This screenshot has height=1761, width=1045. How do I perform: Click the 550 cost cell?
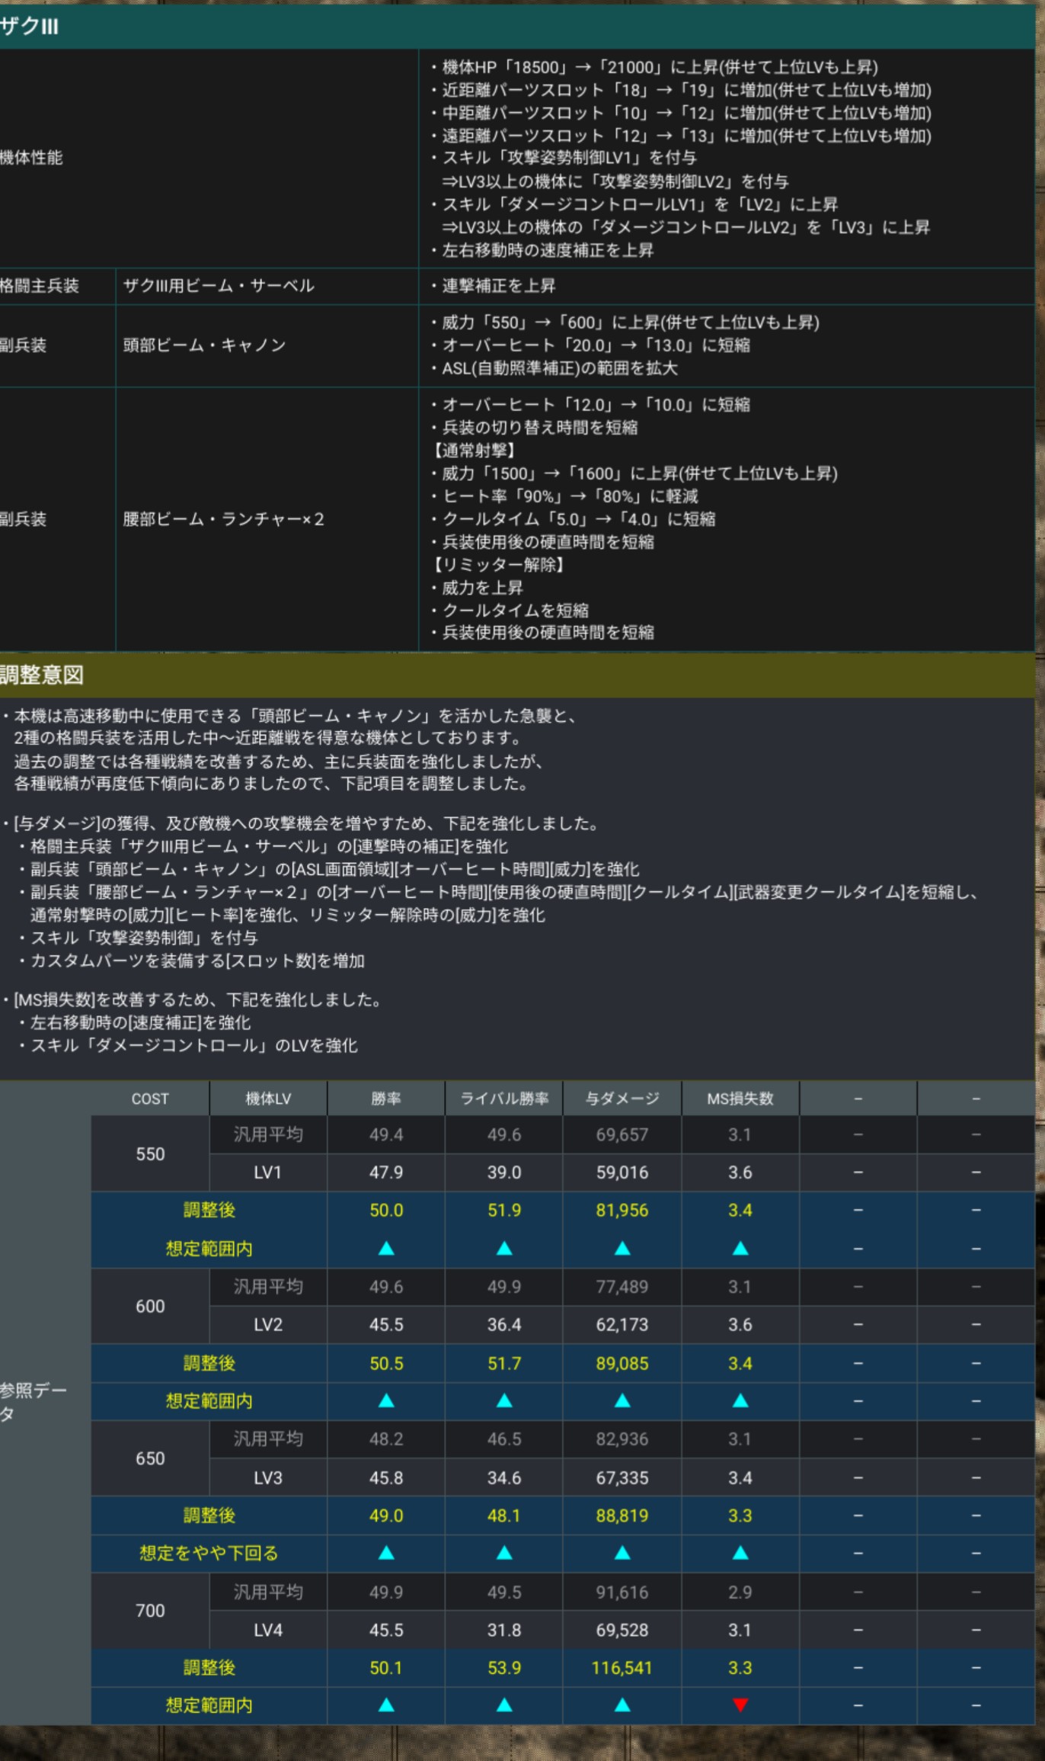point(150,1154)
